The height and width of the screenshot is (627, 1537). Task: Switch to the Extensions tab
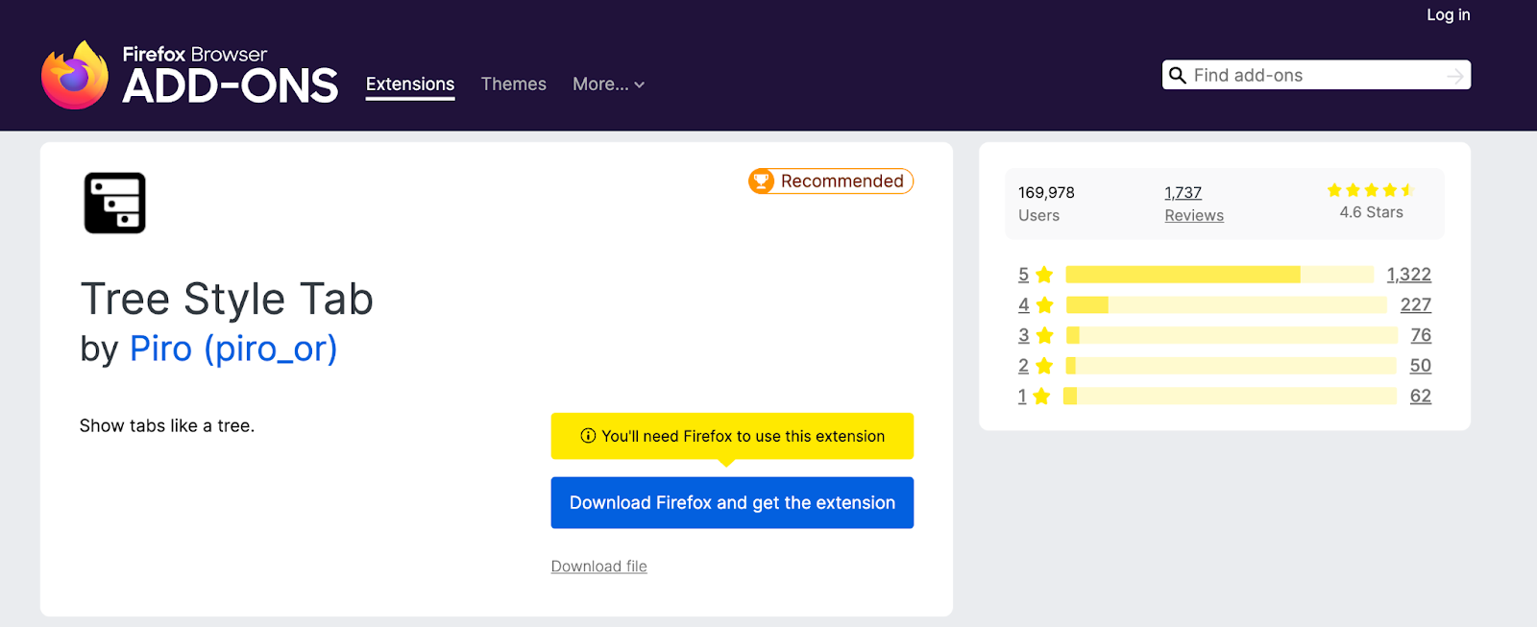click(x=410, y=84)
